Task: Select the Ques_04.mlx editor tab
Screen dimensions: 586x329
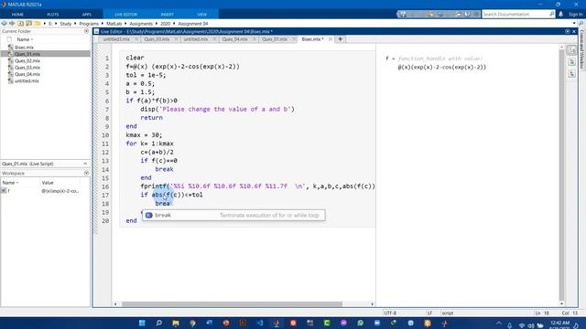Action: (x=234, y=39)
